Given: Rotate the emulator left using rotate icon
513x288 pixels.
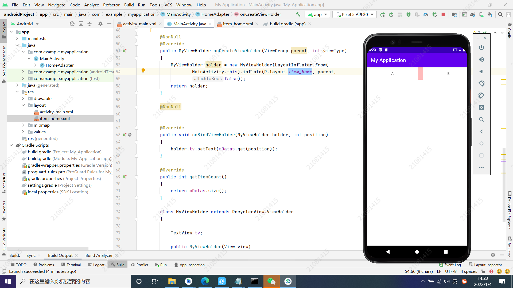Looking at the screenshot, I should tap(482, 83).
